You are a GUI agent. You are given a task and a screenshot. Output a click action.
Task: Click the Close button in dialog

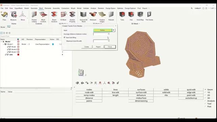(110, 47)
